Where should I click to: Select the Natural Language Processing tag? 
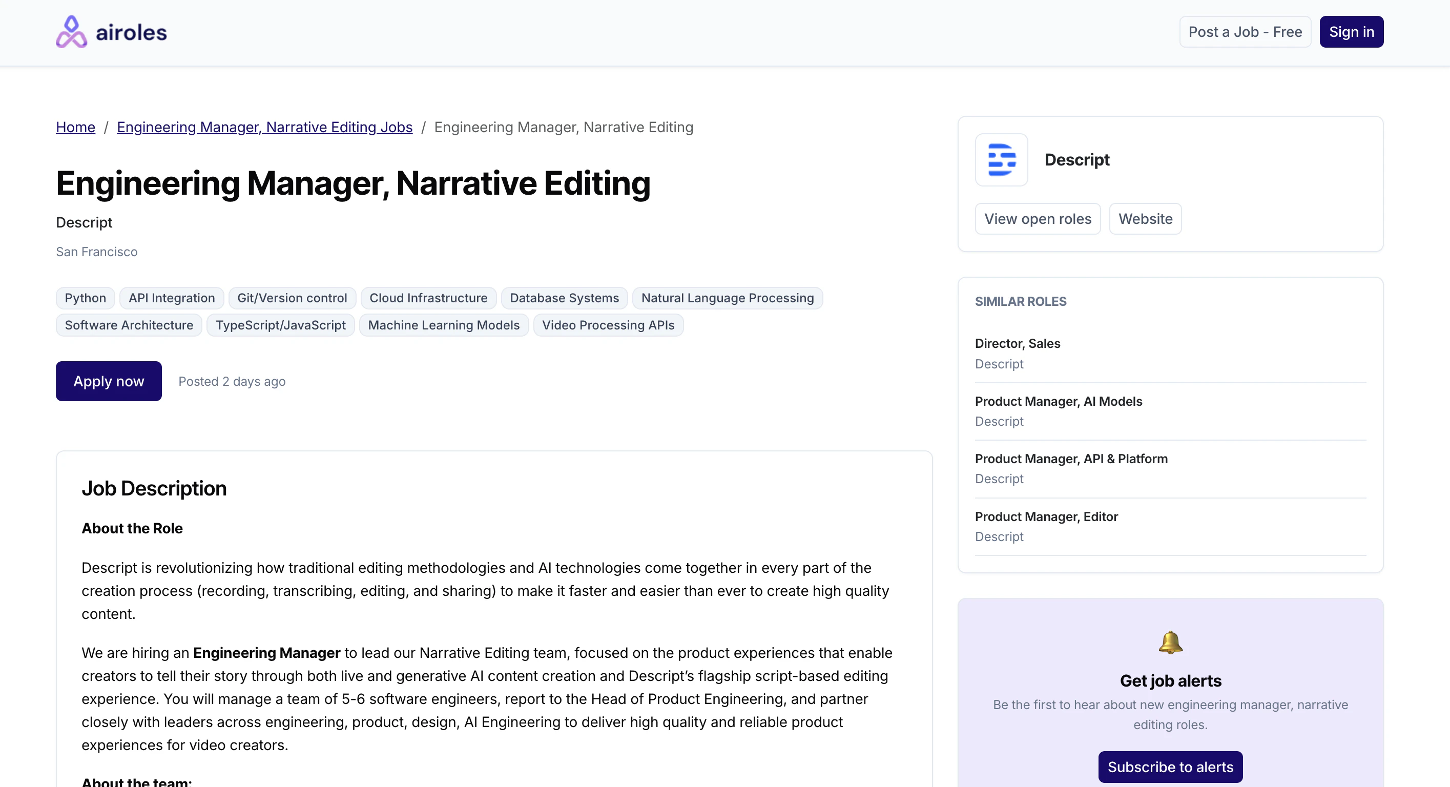tap(727, 298)
